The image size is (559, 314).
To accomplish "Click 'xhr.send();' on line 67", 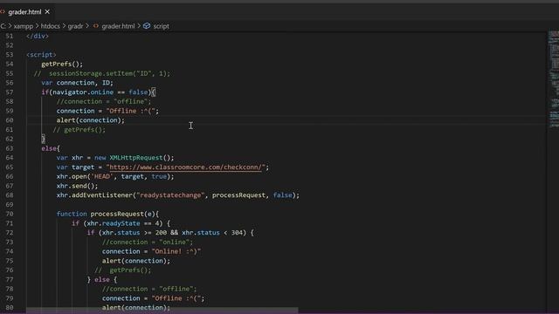I will point(77,186).
